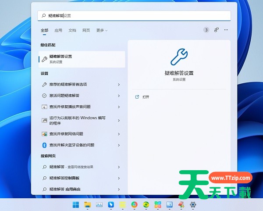Click 打开 in the preview pane

tap(146, 97)
